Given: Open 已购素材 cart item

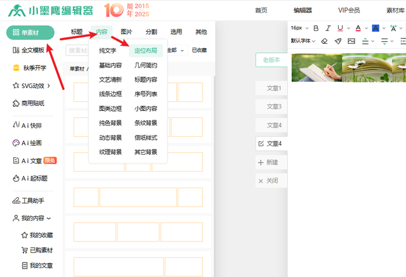Looking at the screenshot, I should point(37,250).
